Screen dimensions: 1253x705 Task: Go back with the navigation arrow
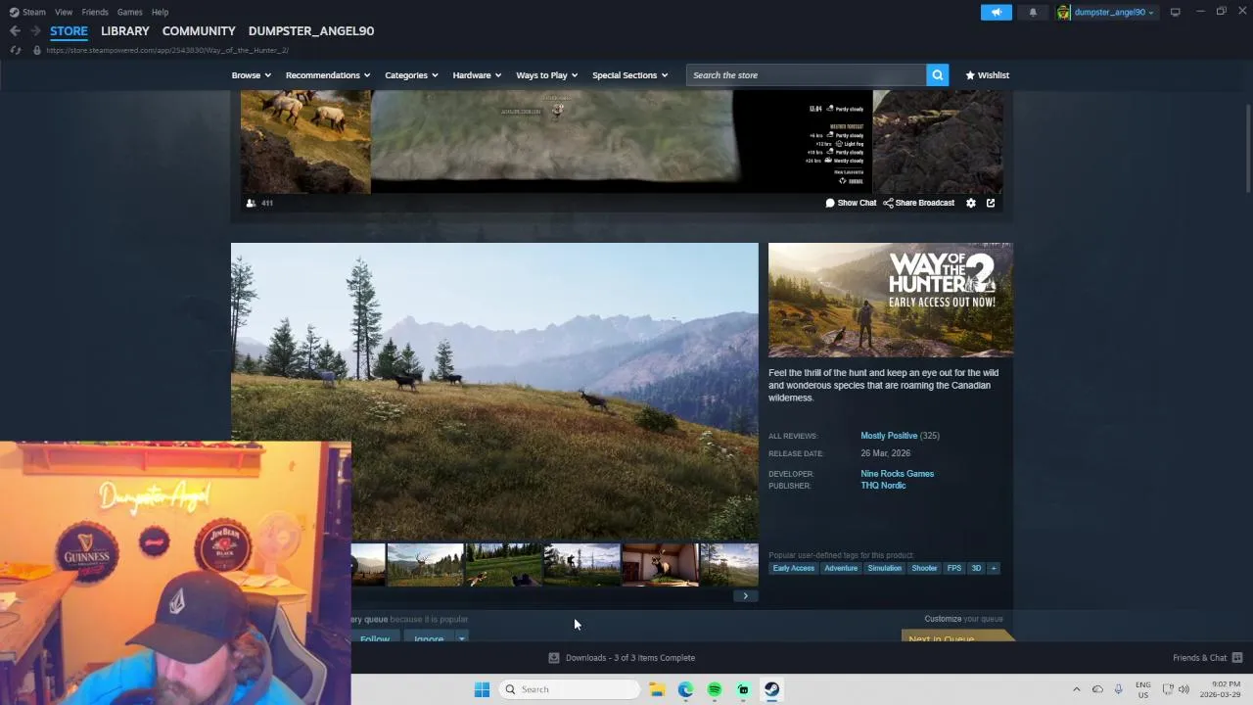click(15, 31)
